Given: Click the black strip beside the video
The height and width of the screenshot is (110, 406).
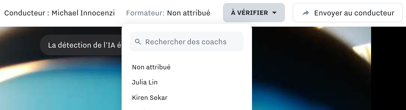Looking at the screenshot, I should click(x=389, y=68).
